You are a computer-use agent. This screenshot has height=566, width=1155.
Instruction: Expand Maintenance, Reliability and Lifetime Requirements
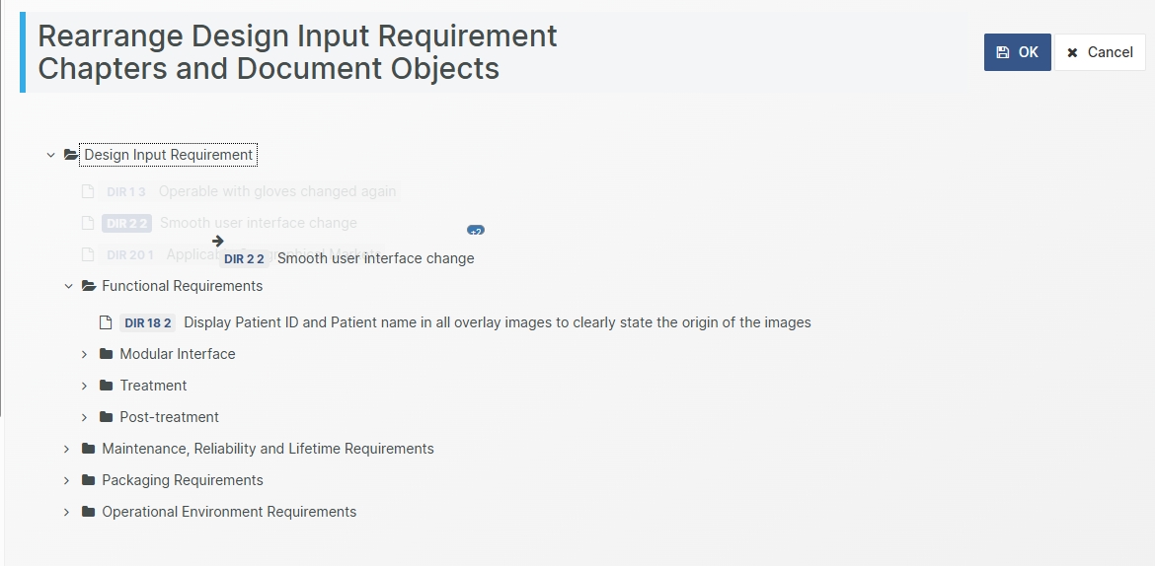pyautogui.click(x=67, y=449)
